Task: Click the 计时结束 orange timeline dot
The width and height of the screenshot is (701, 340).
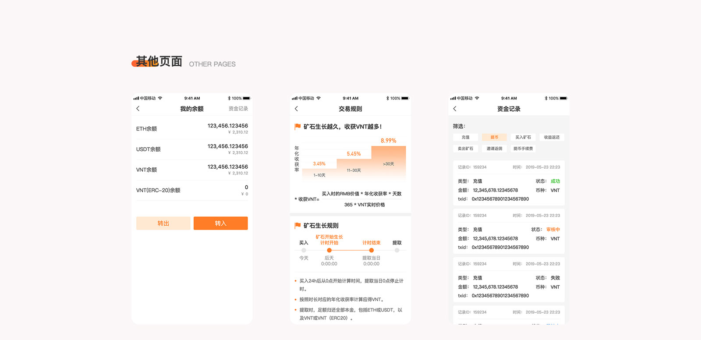Action: tap(371, 250)
